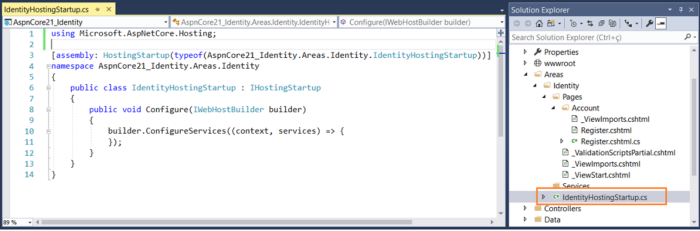The height and width of the screenshot is (231, 700).
Task: Open the AspnCore21_Identity project dropdown
Action: coord(86,22)
